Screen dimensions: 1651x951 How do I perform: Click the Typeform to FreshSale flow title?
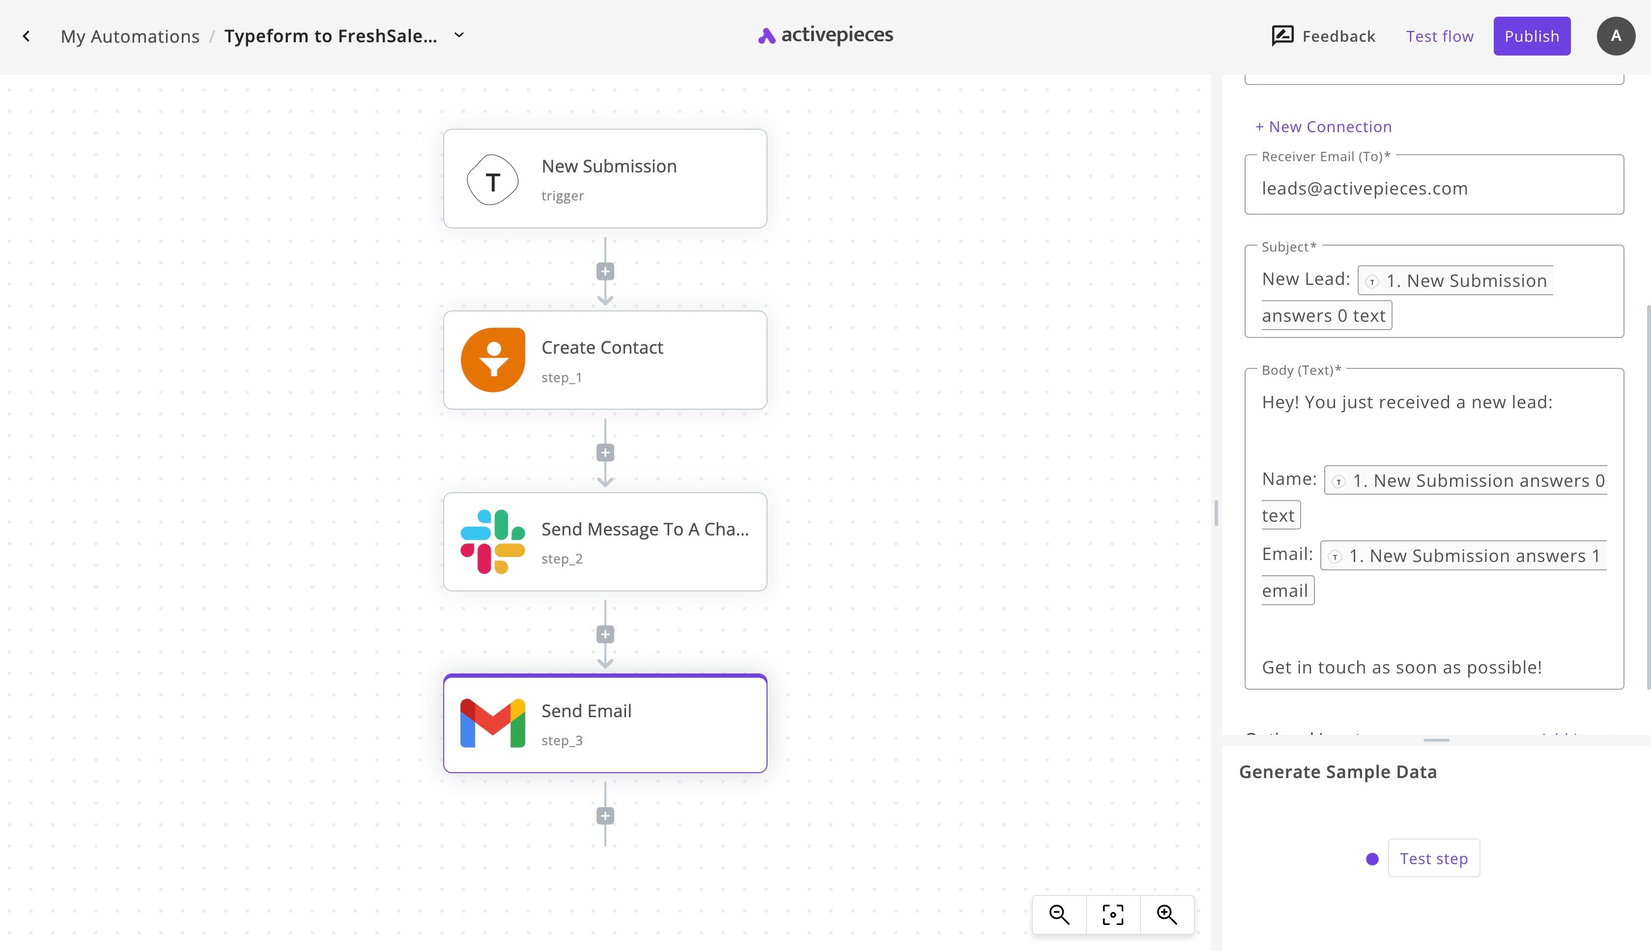(331, 36)
